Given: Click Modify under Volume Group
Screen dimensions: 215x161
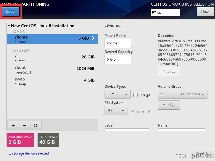Looking at the screenshot, I should pos(169,105).
